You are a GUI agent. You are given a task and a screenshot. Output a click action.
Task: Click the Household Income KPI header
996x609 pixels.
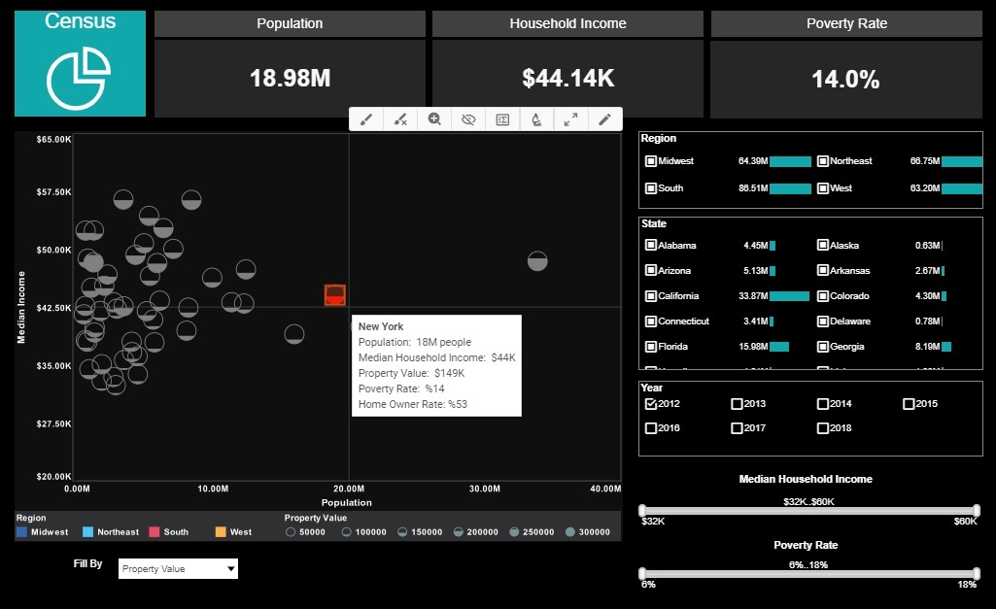[x=567, y=23]
